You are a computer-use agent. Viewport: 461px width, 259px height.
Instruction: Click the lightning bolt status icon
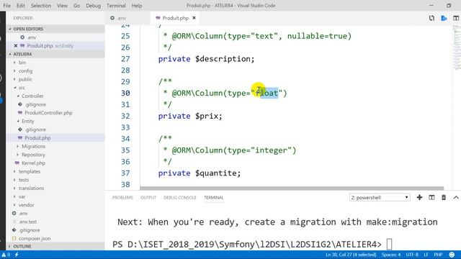pyautogui.click(x=17, y=255)
